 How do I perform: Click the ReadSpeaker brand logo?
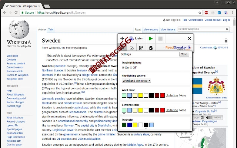(x=178, y=48)
